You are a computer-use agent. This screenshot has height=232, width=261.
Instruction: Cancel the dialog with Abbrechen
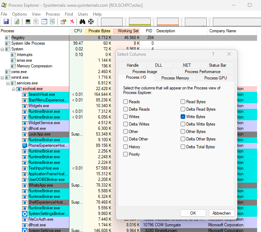(222, 213)
